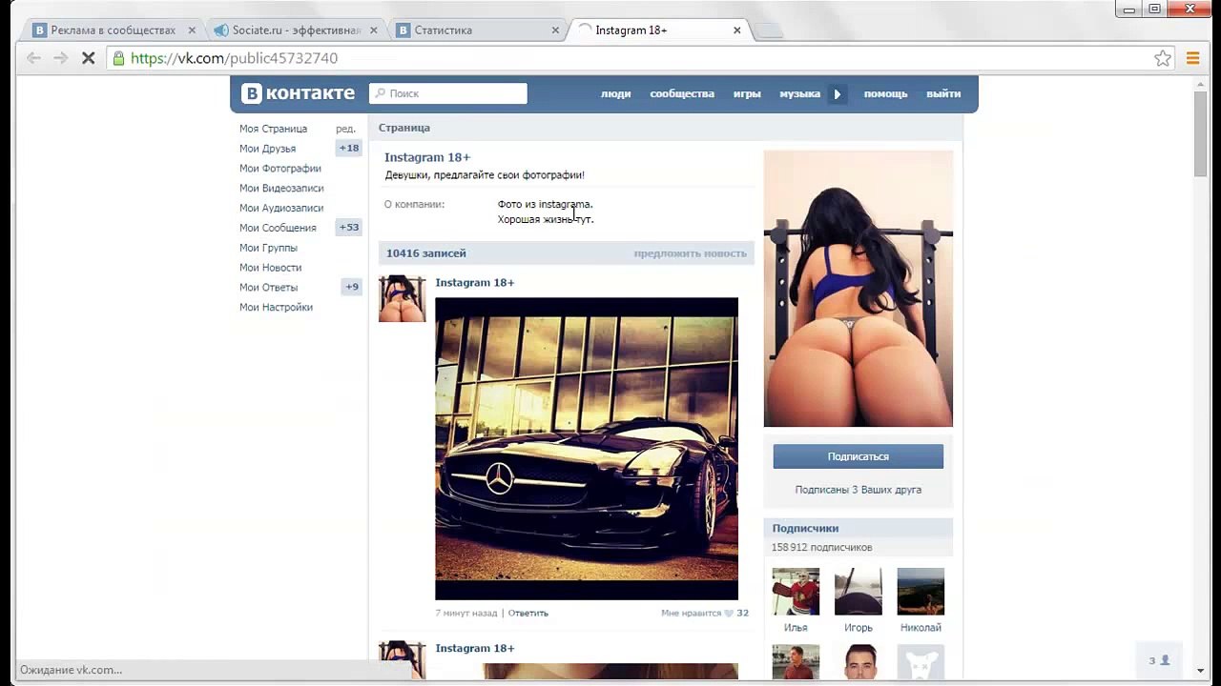Image resolution: width=1221 pixels, height=686 pixels.
Task: Open Мои Настройки in sidebar
Action: tap(277, 308)
